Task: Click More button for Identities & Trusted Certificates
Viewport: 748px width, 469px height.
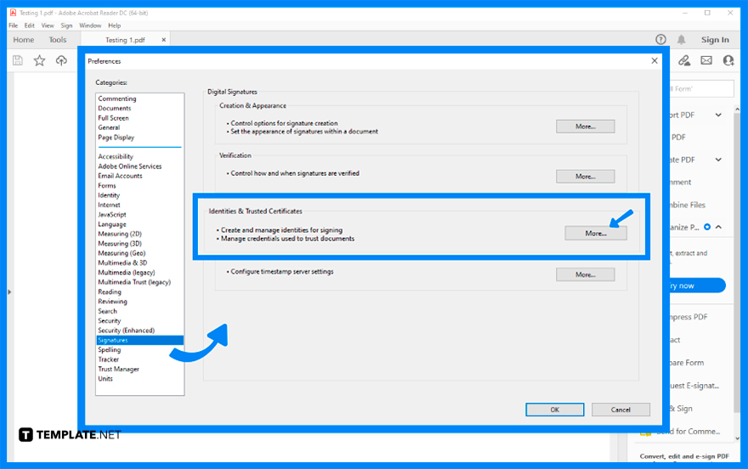Action: pyautogui.click(x=596, y=234)
